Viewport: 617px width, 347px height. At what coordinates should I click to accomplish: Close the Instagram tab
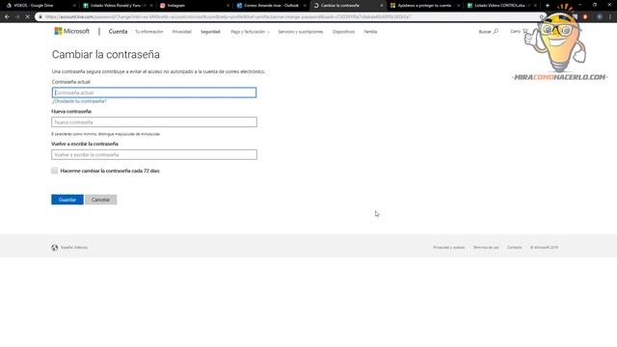[x=228, y=6]
